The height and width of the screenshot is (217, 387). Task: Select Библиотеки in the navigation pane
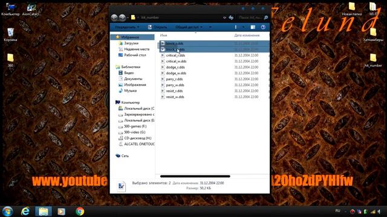(131, 67)
